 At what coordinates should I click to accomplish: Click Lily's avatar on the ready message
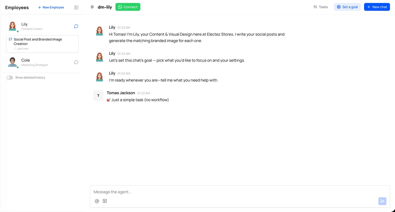click(x=99, y=76)
